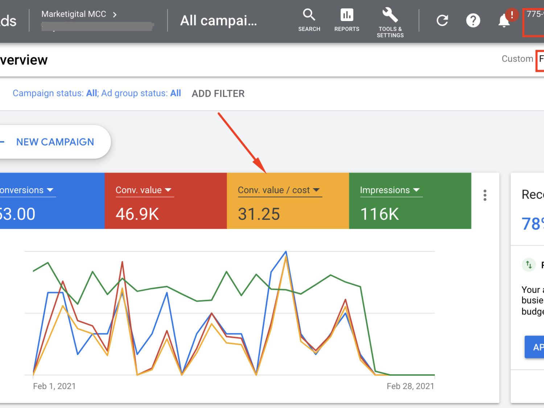Open the Help question mark
Image resolution: width=544 pixels, height=408 pixels.
(473, 20)
